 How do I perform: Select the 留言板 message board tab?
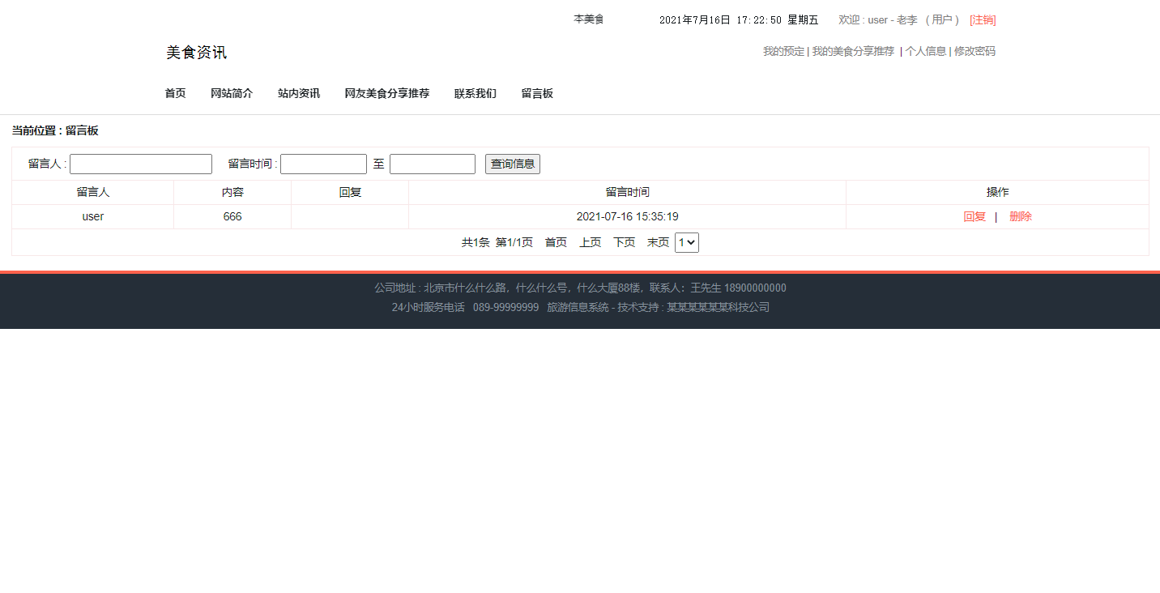(537, 93)
